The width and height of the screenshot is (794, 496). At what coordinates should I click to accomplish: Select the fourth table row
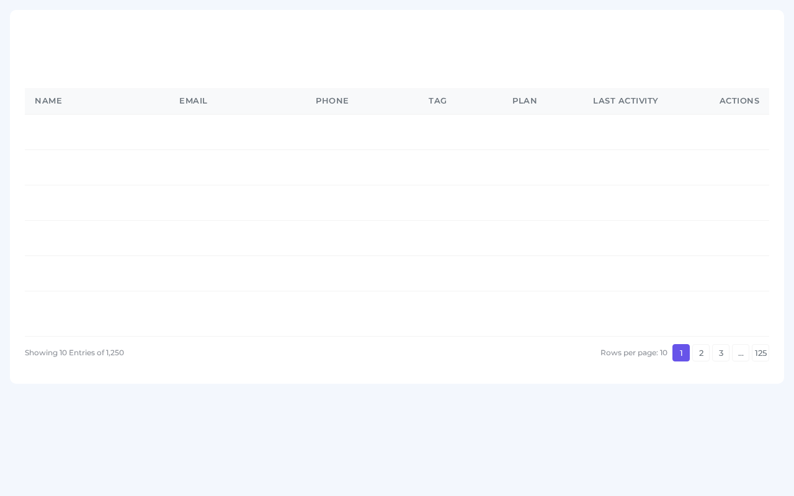click(x=397, y=238)
